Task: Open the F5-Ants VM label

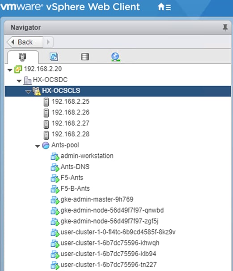Action: tap(72, 178)
